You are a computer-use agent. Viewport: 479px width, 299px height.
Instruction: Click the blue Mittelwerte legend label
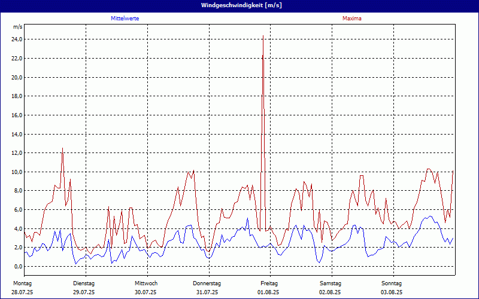[125, 19]
